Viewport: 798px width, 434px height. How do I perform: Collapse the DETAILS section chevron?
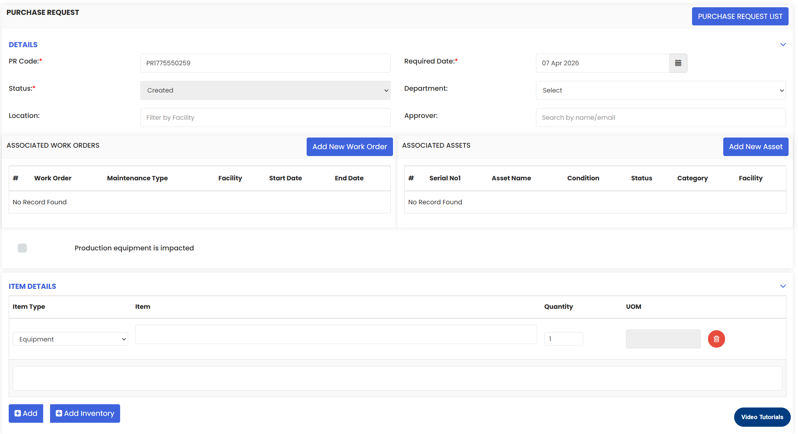tap(783, 45)
